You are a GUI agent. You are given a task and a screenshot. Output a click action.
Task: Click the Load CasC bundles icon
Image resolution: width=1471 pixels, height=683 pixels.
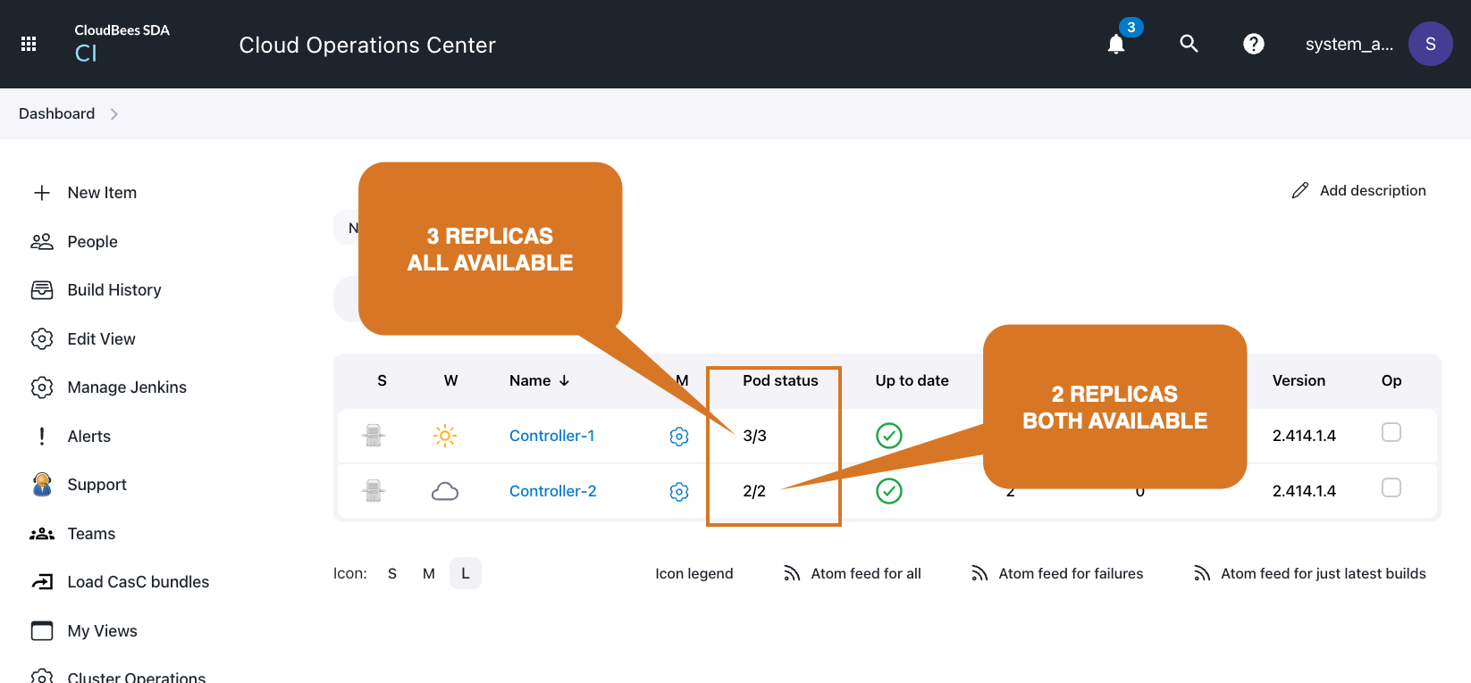42,582
